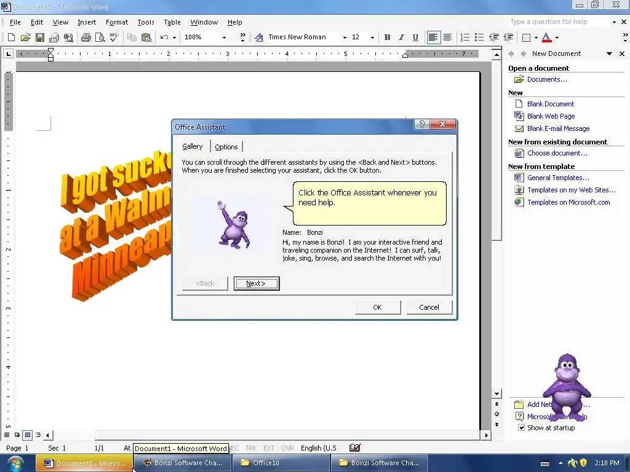Open font size 12 dropdown
This screenshot has width=630, height=472.
coord(372,37)
